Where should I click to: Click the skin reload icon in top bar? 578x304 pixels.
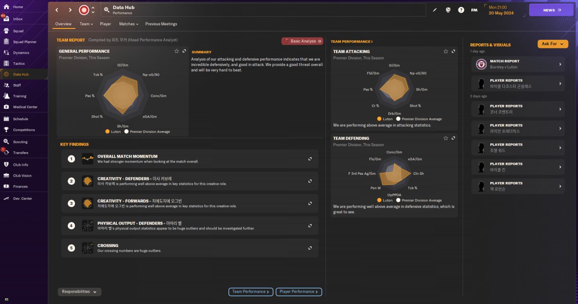click(448, 10)
